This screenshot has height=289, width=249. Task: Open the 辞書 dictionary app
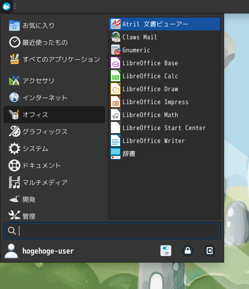[x=164, y=153]
